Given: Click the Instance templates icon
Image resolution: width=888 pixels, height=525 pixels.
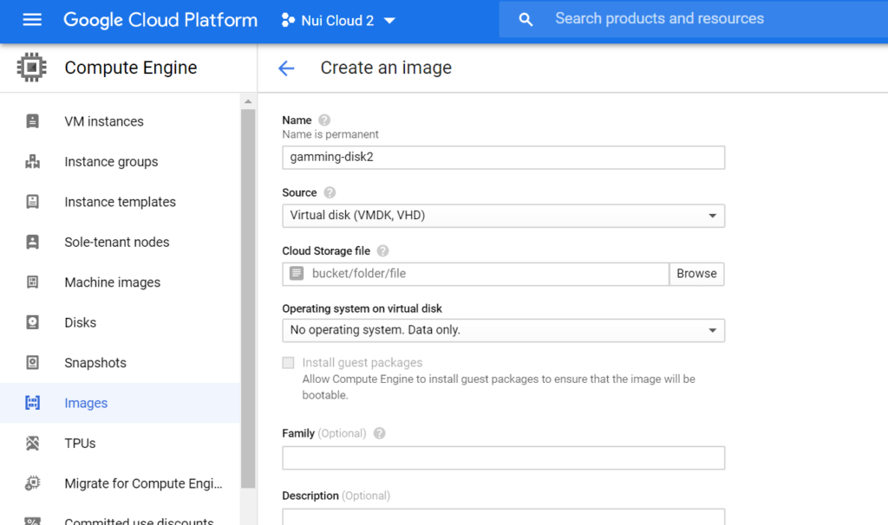Looking at the screenshot, I should pyautogui.click(x=32, y=202).
